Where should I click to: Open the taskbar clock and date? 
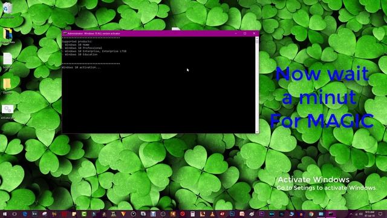click(369, 214)
